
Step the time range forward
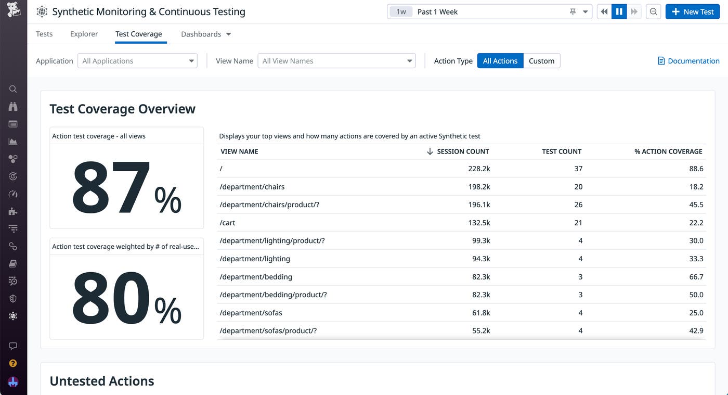click(x=634, y=11)
